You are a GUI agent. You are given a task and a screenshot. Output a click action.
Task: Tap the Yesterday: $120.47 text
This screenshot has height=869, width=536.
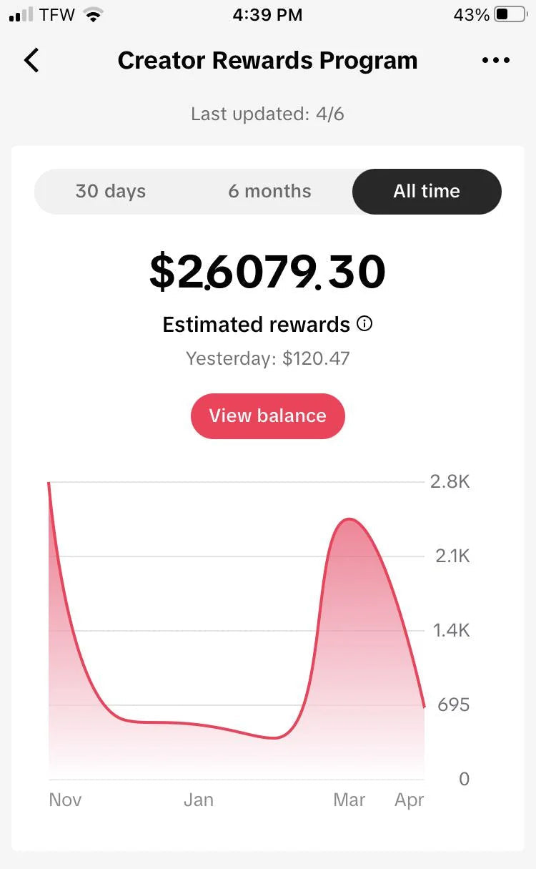point(267,358)
